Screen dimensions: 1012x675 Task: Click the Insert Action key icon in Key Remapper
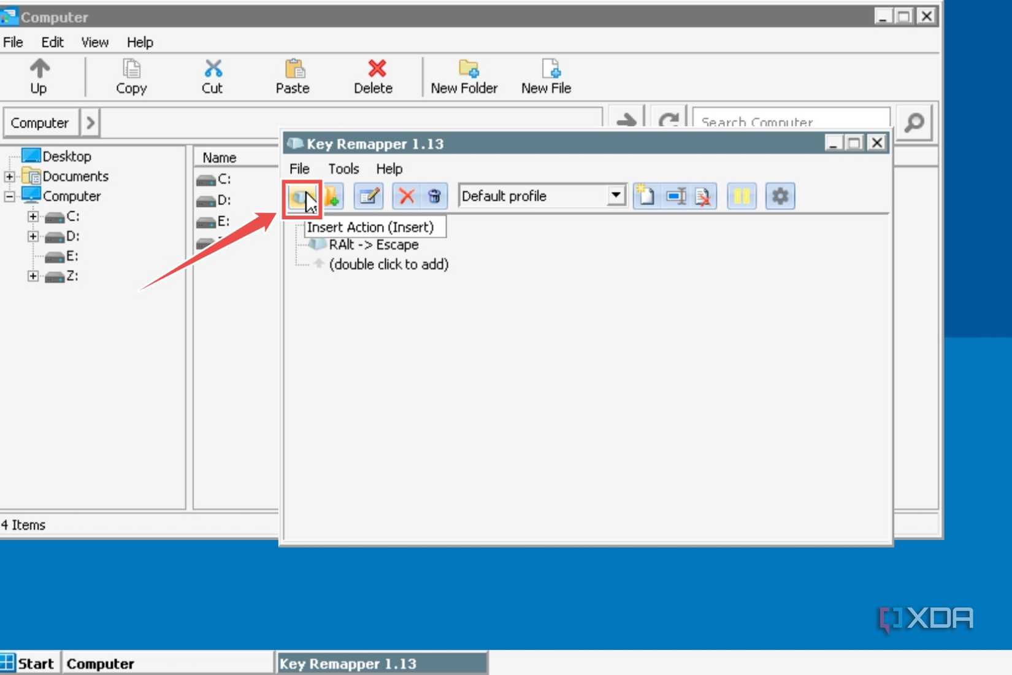(x=302, y=197)
